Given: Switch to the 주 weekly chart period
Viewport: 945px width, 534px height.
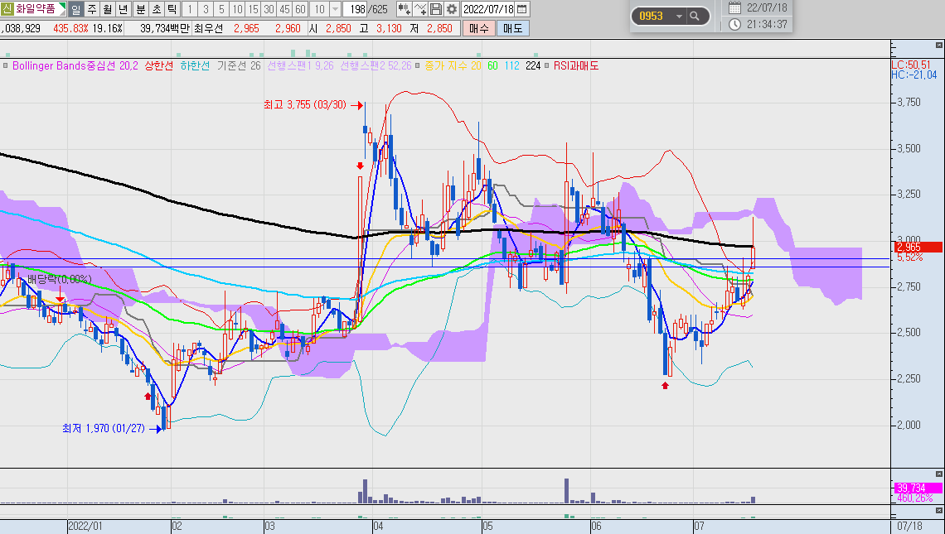Looking at the screenshot, I should click(92, 9).
